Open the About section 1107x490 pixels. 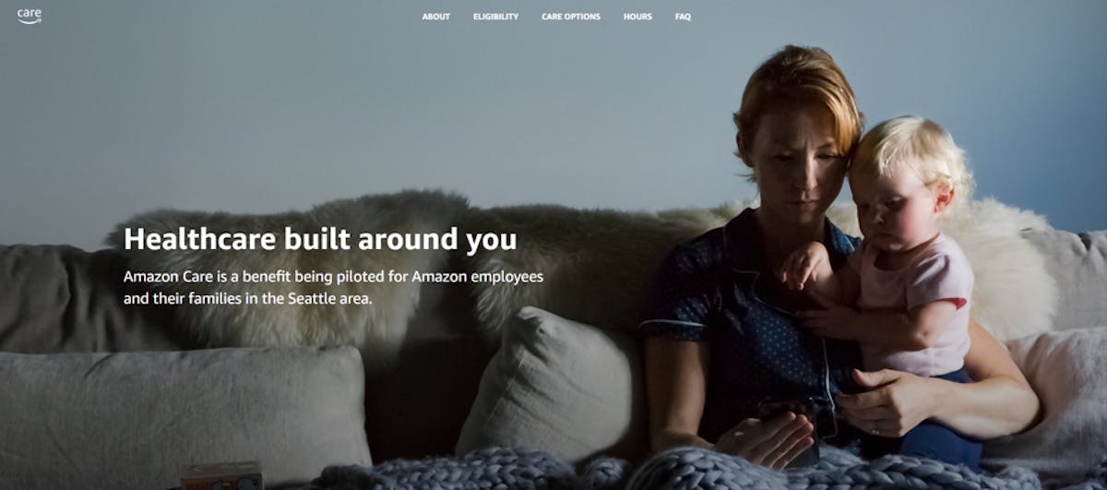436,17
